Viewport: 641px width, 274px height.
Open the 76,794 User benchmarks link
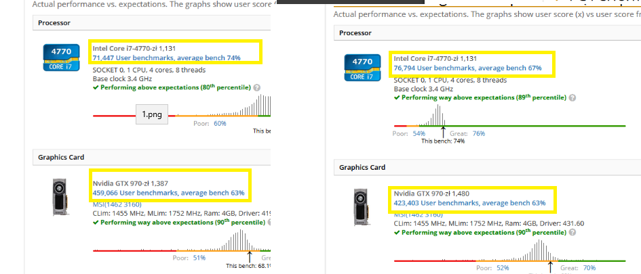point(467,68)
